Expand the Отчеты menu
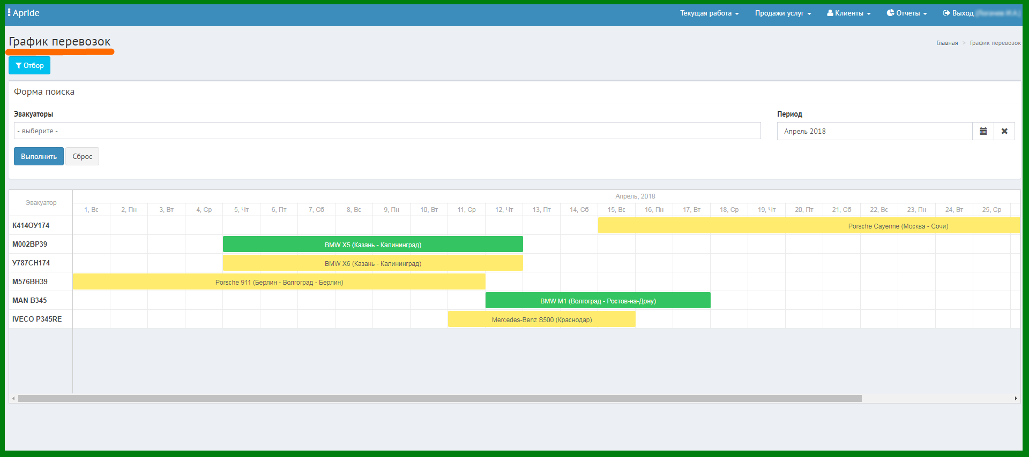 coord(906,13)
